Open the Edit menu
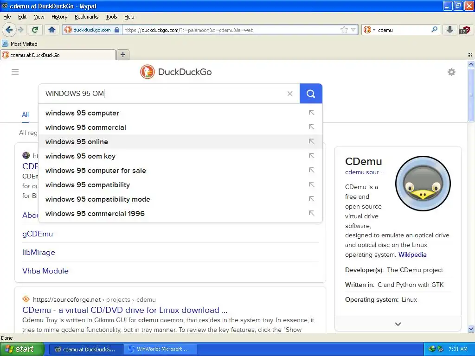This screenshot has height=356, width=475. [22, 17]
